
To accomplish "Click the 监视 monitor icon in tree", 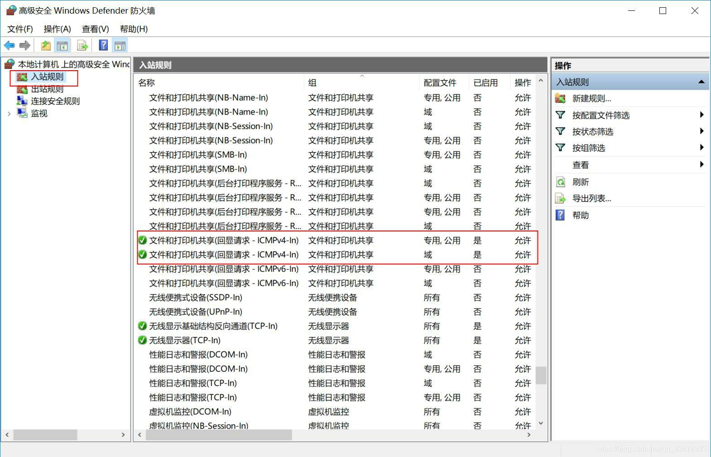I will click(22, 113).
